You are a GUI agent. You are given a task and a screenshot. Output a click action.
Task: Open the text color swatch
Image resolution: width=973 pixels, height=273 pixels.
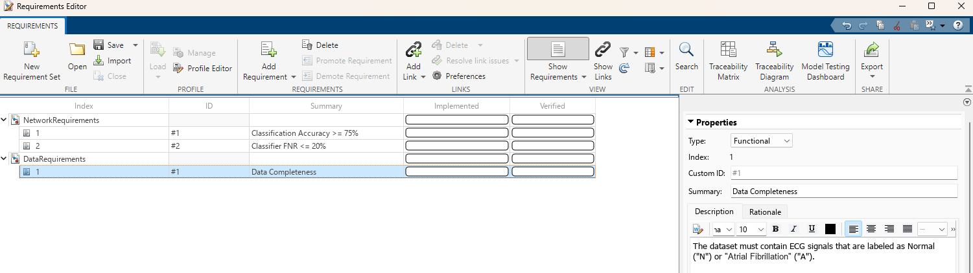pos(830,229)
